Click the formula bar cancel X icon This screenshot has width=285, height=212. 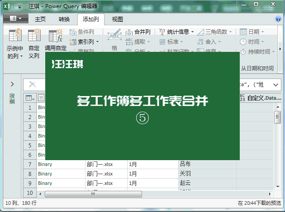pos(33,84)
